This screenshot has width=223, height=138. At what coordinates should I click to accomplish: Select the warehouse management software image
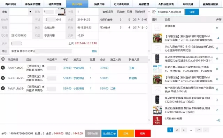tap(157, 69)
